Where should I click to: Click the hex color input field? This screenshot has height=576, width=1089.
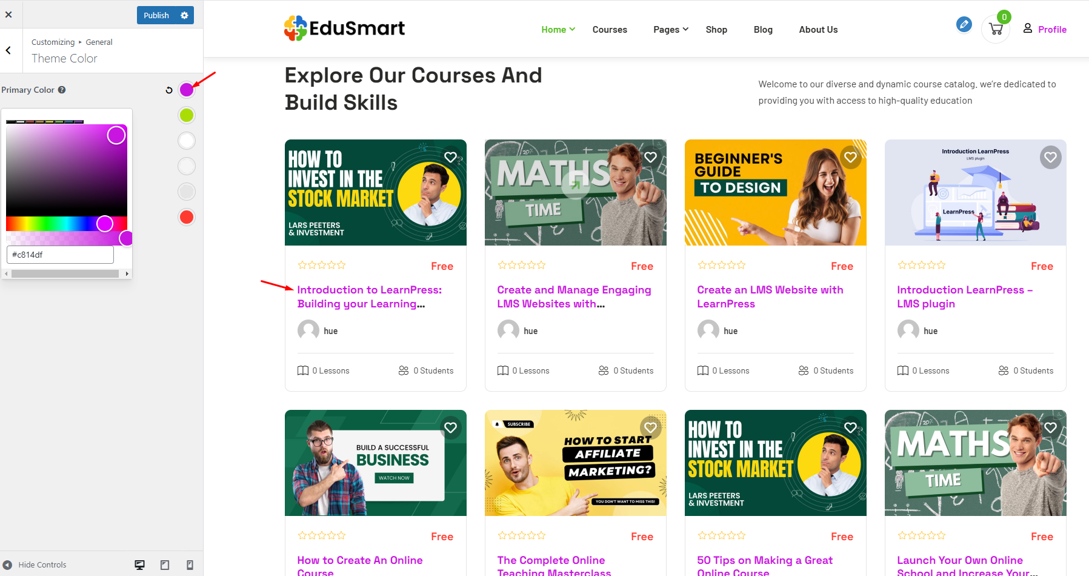click(x=60, y=255)
